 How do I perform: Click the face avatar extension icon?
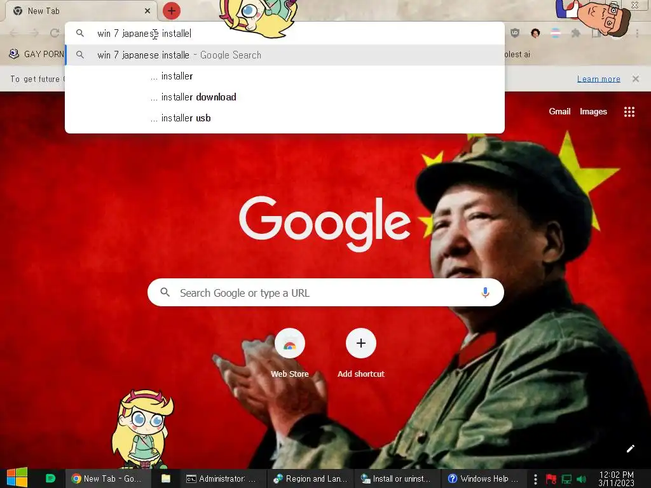(535, 33)
